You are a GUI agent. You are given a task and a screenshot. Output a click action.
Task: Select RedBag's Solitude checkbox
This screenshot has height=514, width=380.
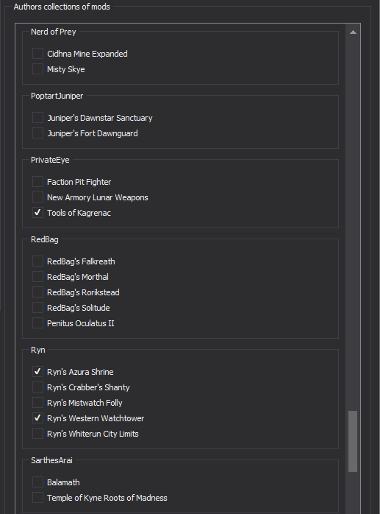[x=37, y=307]
